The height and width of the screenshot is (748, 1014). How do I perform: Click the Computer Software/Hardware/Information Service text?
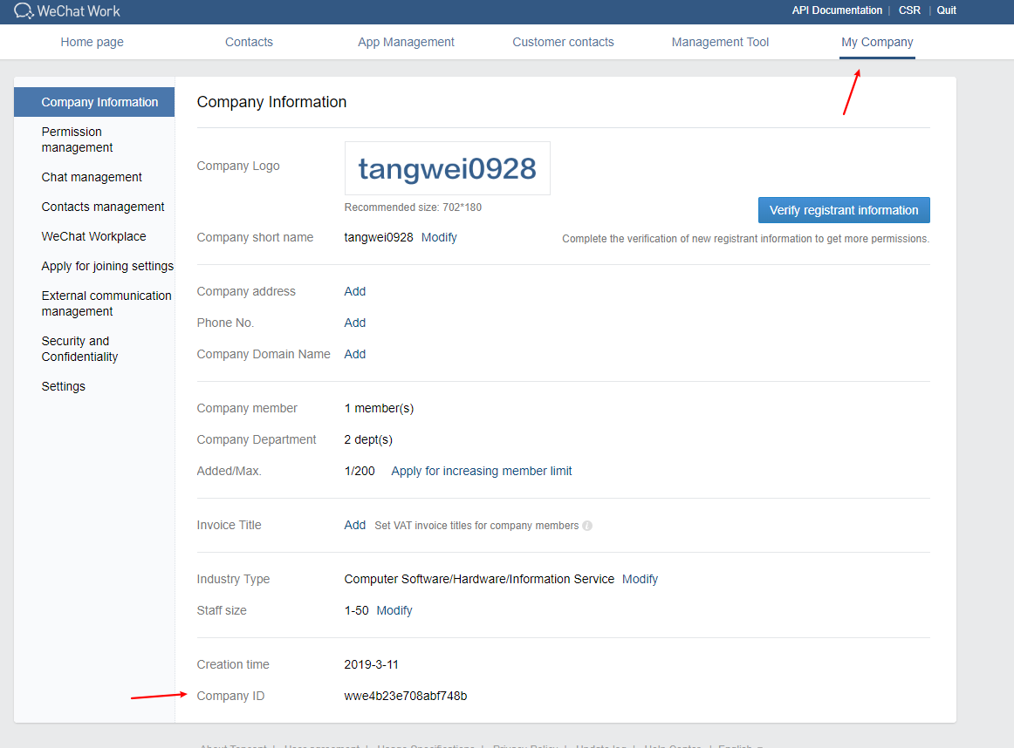tap(479, 579)
